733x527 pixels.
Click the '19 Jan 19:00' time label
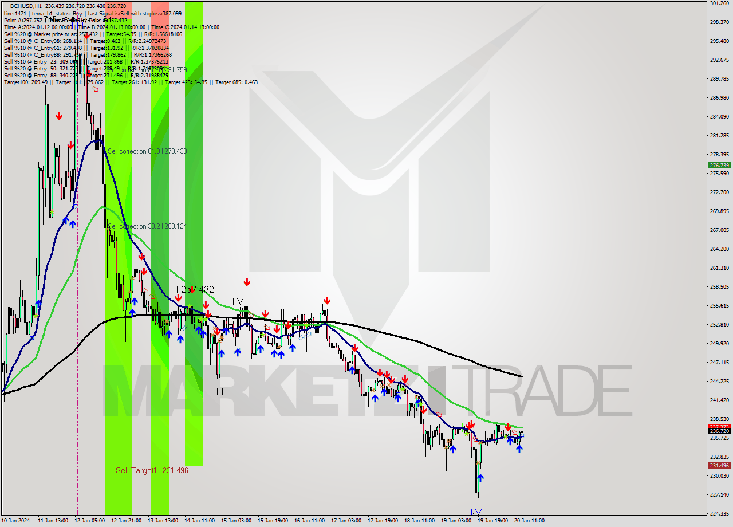click(492, 521)
